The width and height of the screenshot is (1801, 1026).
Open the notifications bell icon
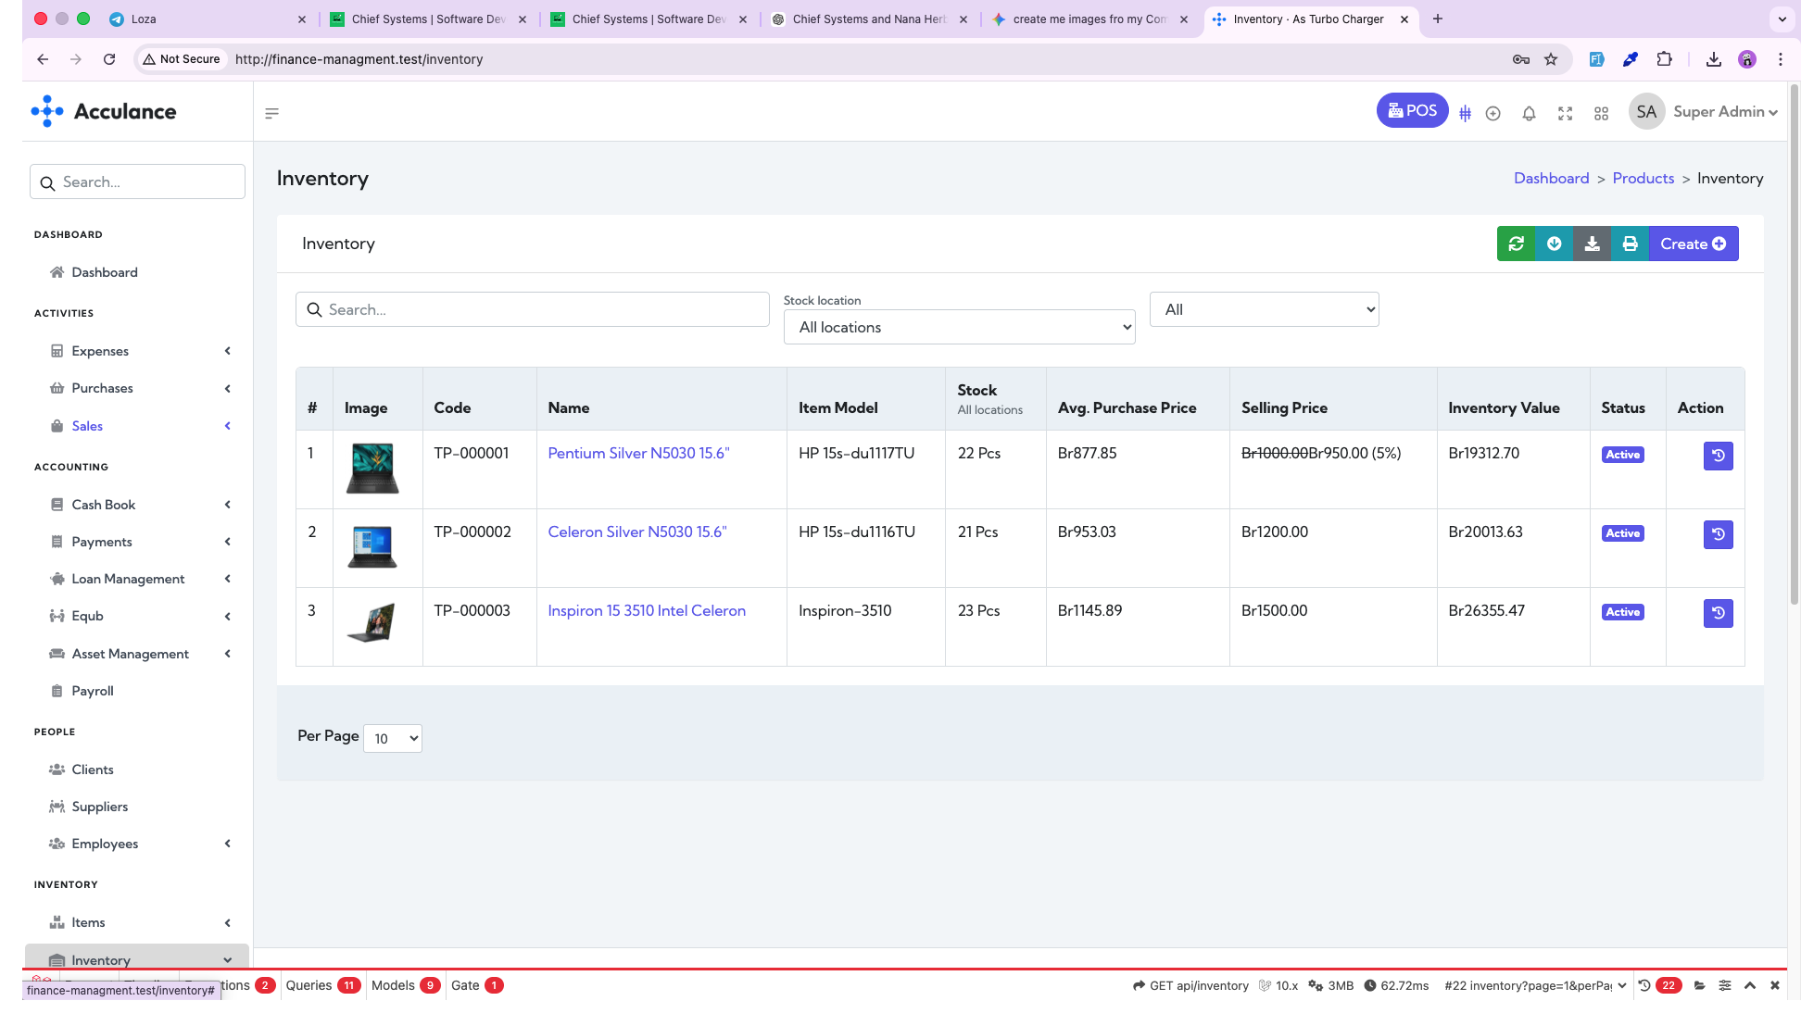click(1529, 113)
